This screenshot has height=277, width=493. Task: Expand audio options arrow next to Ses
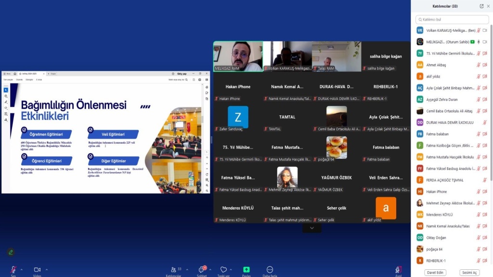coord(23,269)
